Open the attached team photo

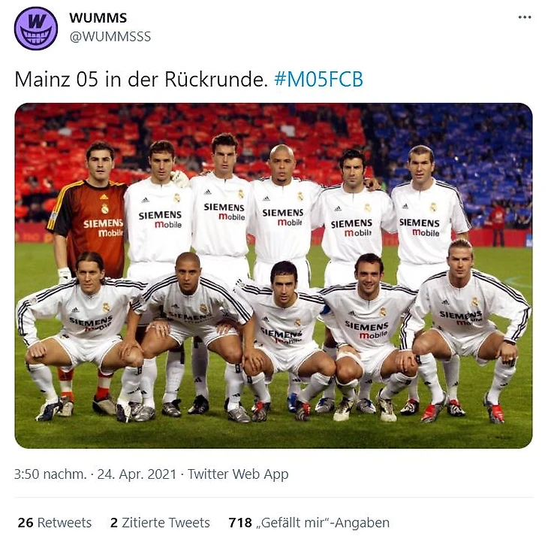click(x=274, y=276)
